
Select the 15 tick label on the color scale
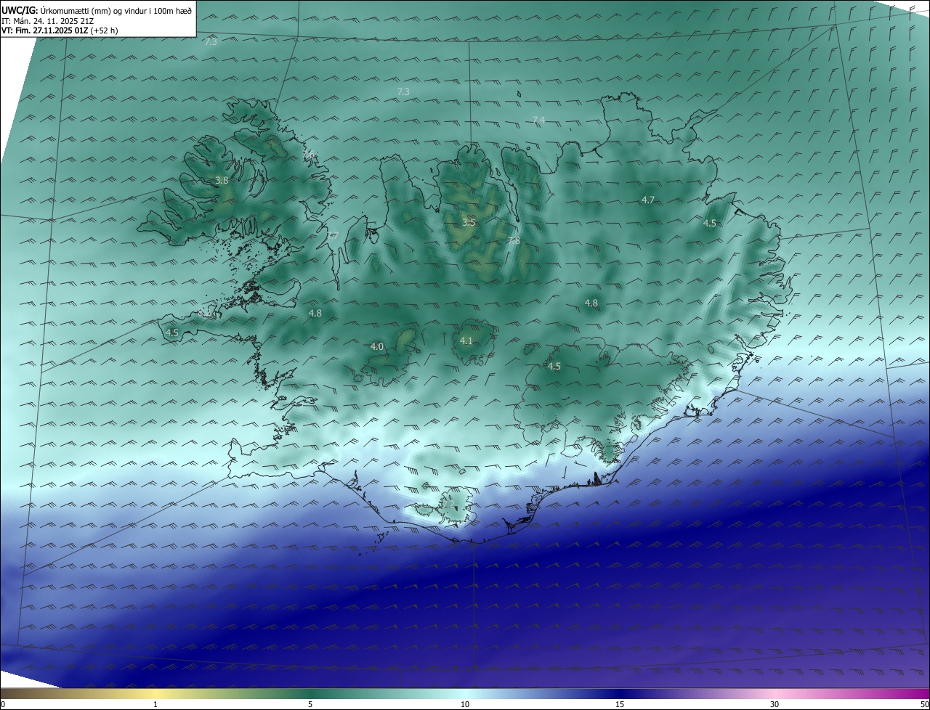[620, 704]
